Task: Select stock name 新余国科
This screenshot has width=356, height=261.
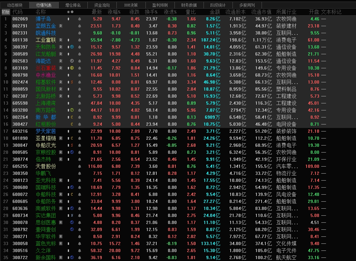Action: (46, 257)
